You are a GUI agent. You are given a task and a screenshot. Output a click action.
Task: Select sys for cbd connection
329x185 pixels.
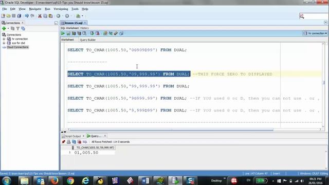19,43
